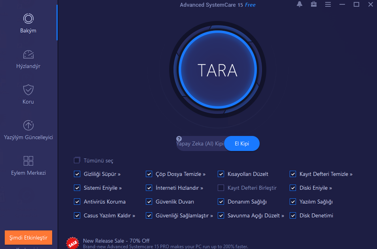Uncheck Donanım Sağlığı checkbox

[221, 202]
